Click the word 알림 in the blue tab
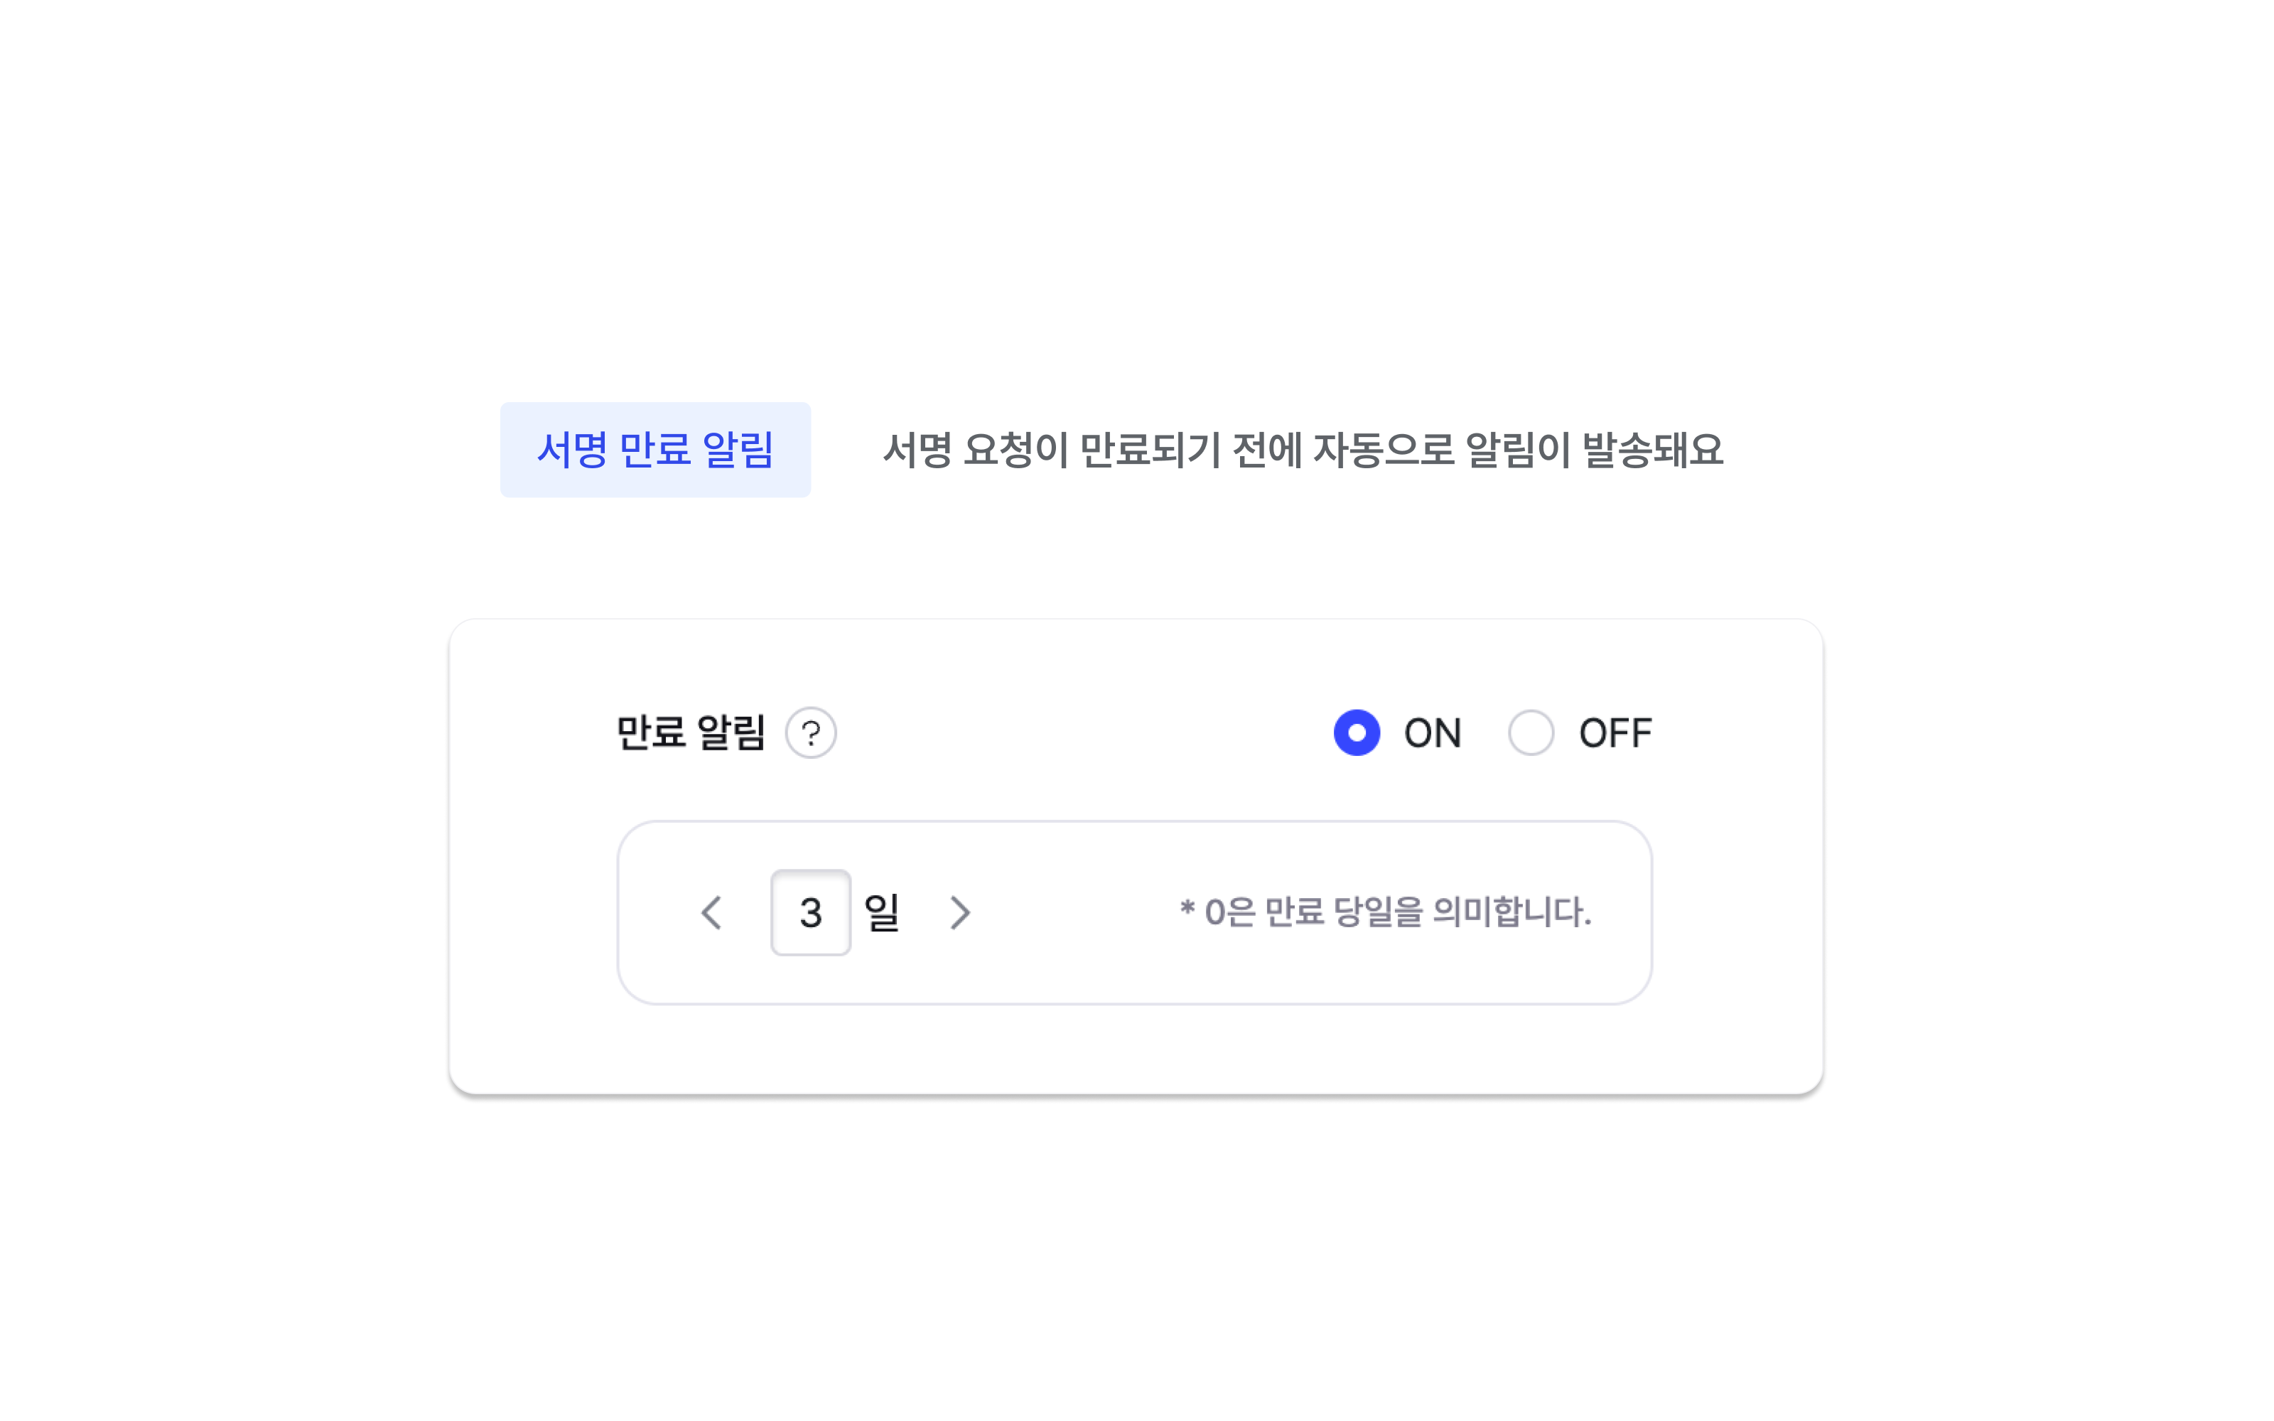 [x=738, y=450]
